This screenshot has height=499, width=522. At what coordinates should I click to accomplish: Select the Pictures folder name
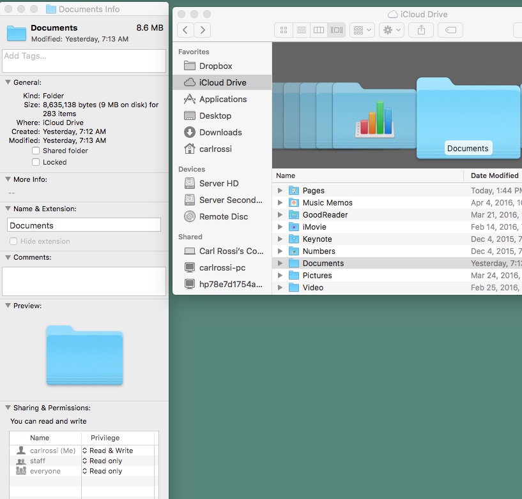(x=317, y=275)
